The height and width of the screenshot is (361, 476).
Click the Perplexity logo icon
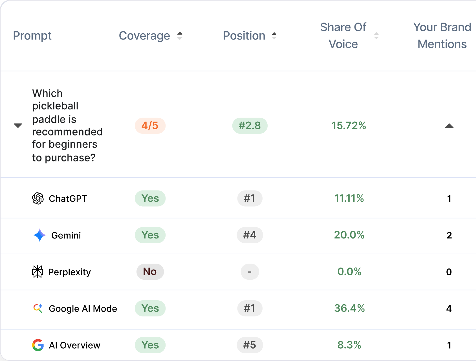[x=38, y=272]
